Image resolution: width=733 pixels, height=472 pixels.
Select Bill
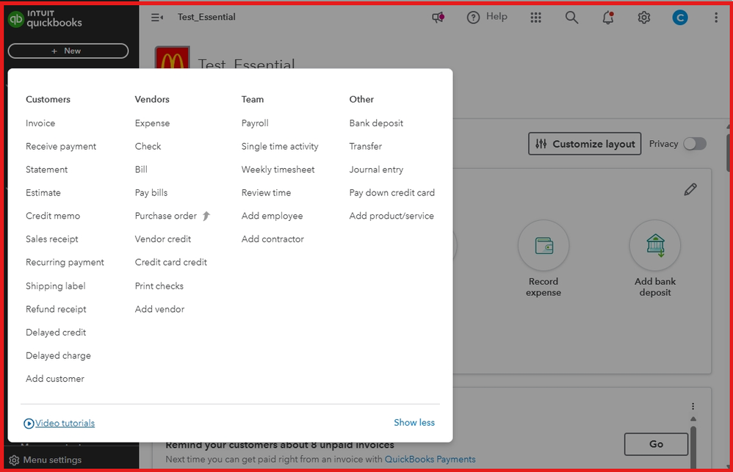tap(141, 170)
